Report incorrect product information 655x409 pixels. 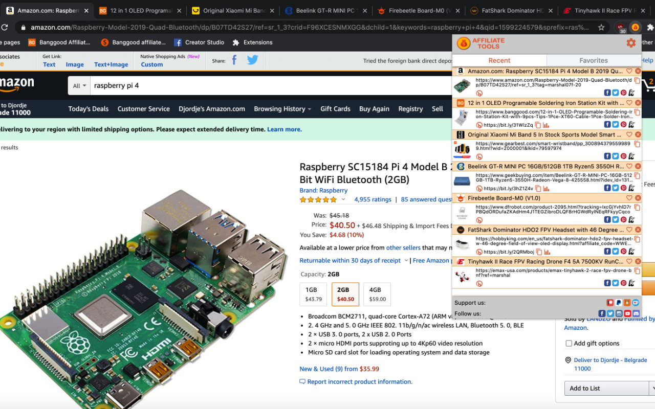356,381
